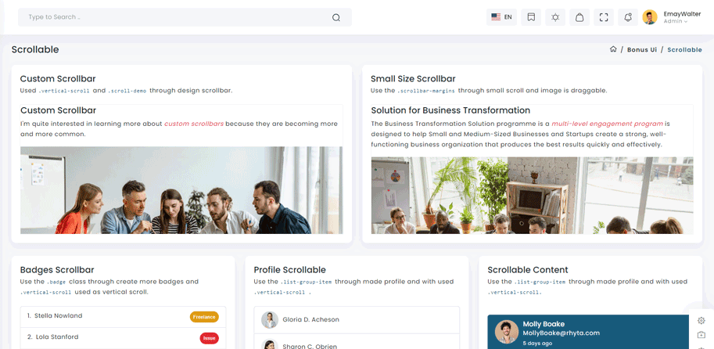The height and width of the screenshot is (349, 714).
Task: Click the Freelance badge next to Stella Nowland
Action: (x=204, y=317)
